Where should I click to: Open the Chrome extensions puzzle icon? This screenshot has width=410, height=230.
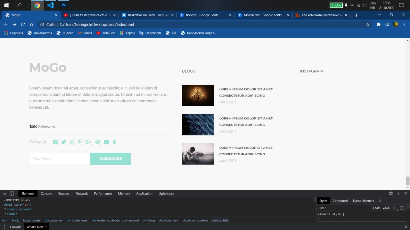pyautogui.click(x=378, y=25)
